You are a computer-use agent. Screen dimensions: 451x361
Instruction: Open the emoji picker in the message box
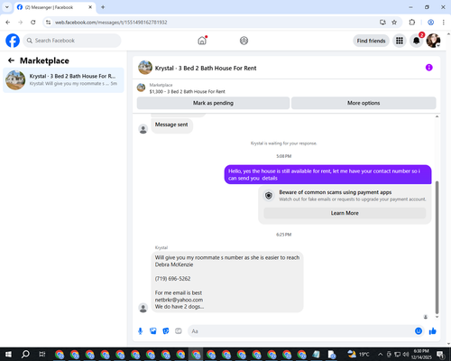(419, 331)
